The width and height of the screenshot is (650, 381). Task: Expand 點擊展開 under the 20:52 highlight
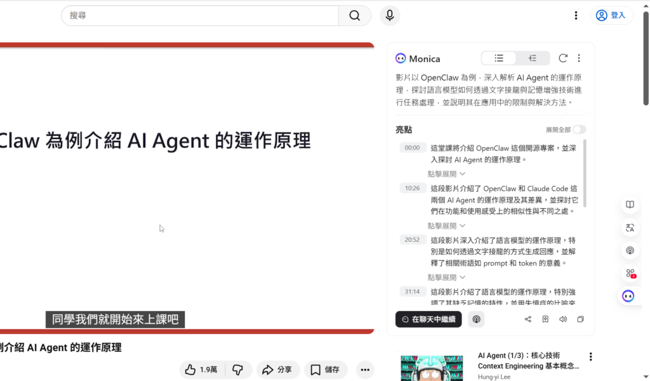[x=446, y=277]
